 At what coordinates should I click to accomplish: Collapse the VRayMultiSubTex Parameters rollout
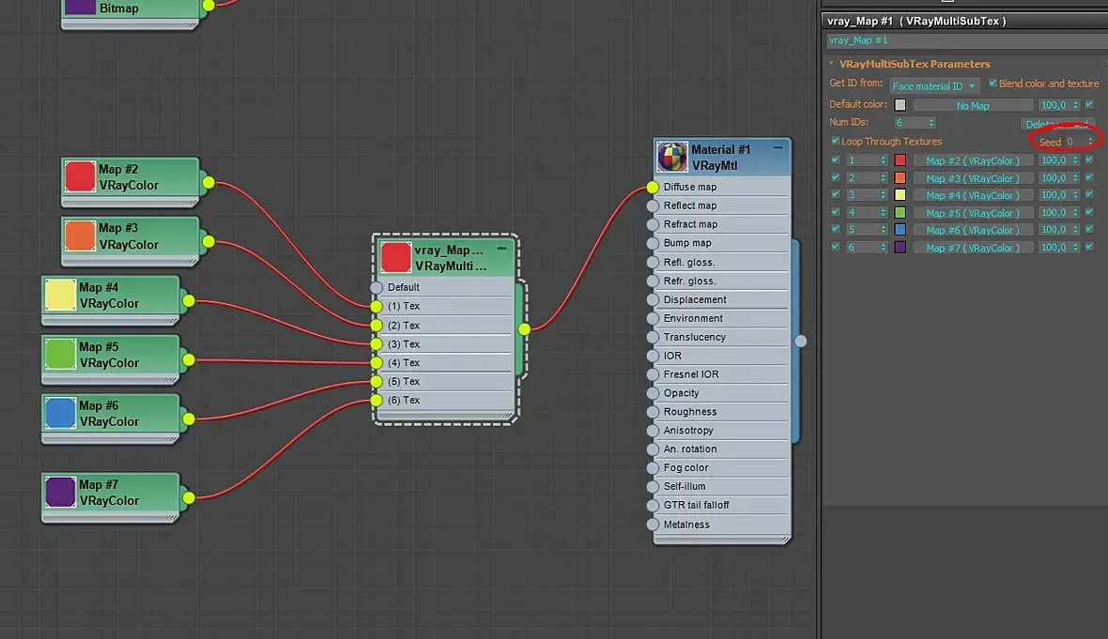(832, 64)
